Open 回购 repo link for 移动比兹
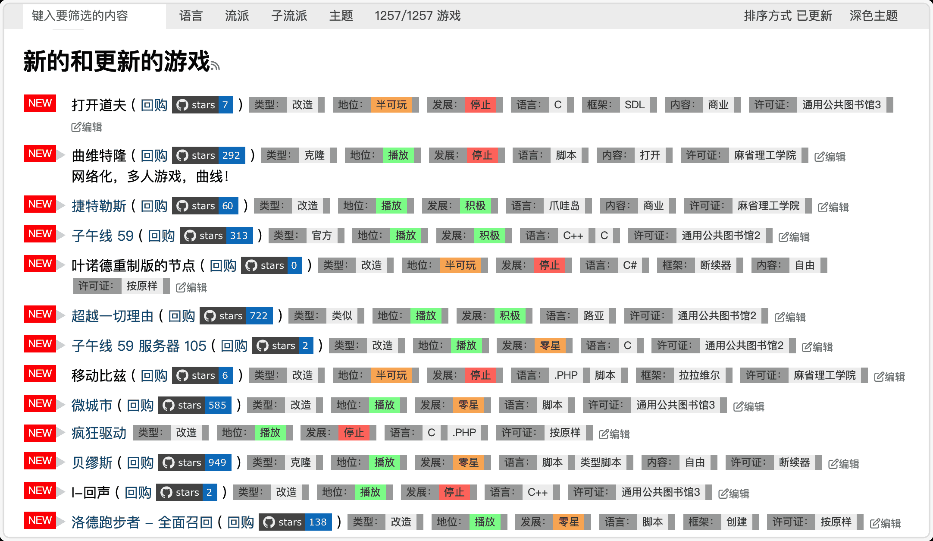 click(154, 375)
